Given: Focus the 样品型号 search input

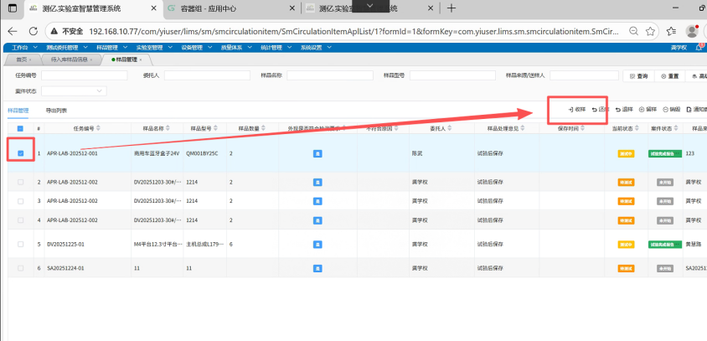Looking at the screenshot, I should pyautogui.click(x=453, y=75).
